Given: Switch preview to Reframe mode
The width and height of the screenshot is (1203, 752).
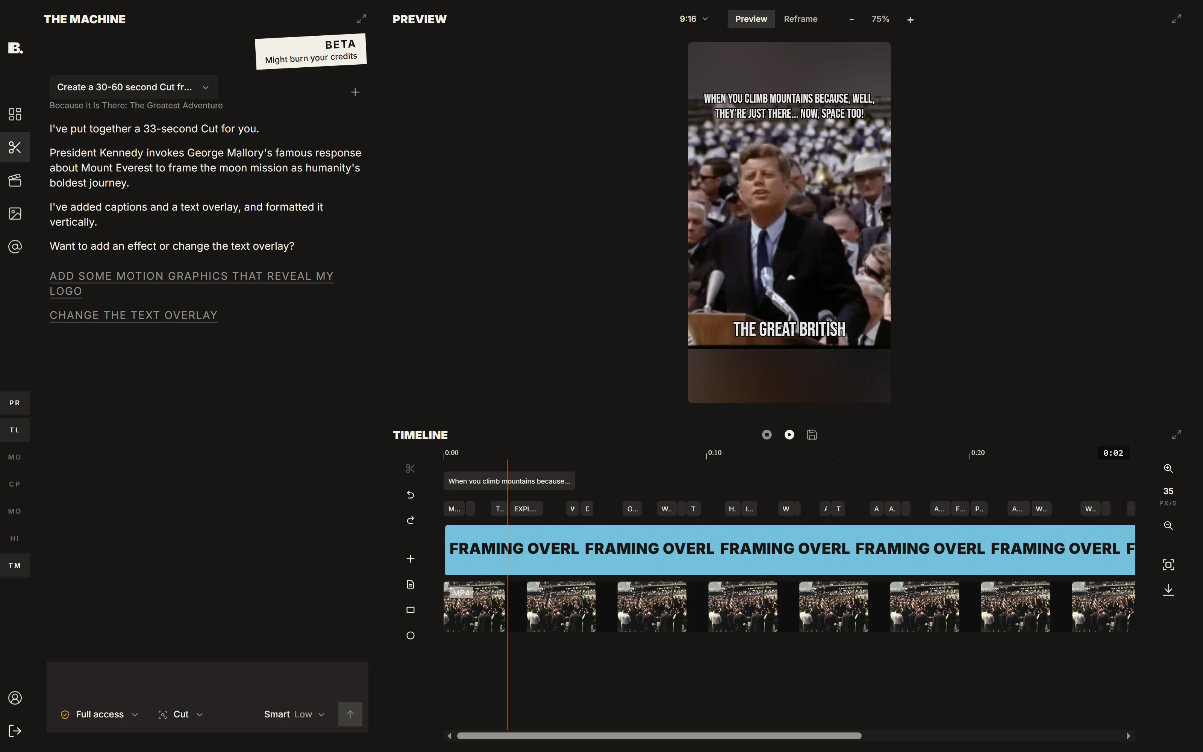Looking at the screenshot, I should point(800,19).
